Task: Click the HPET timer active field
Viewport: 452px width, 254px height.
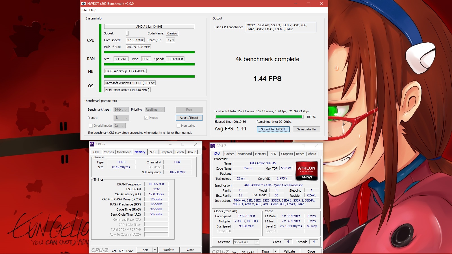Action: pyautogui.click(x=127, y=90)
